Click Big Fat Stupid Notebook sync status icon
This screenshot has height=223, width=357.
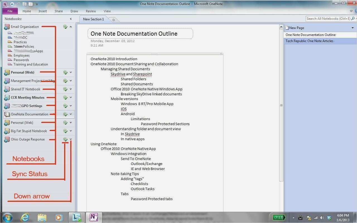click(65, 131)
